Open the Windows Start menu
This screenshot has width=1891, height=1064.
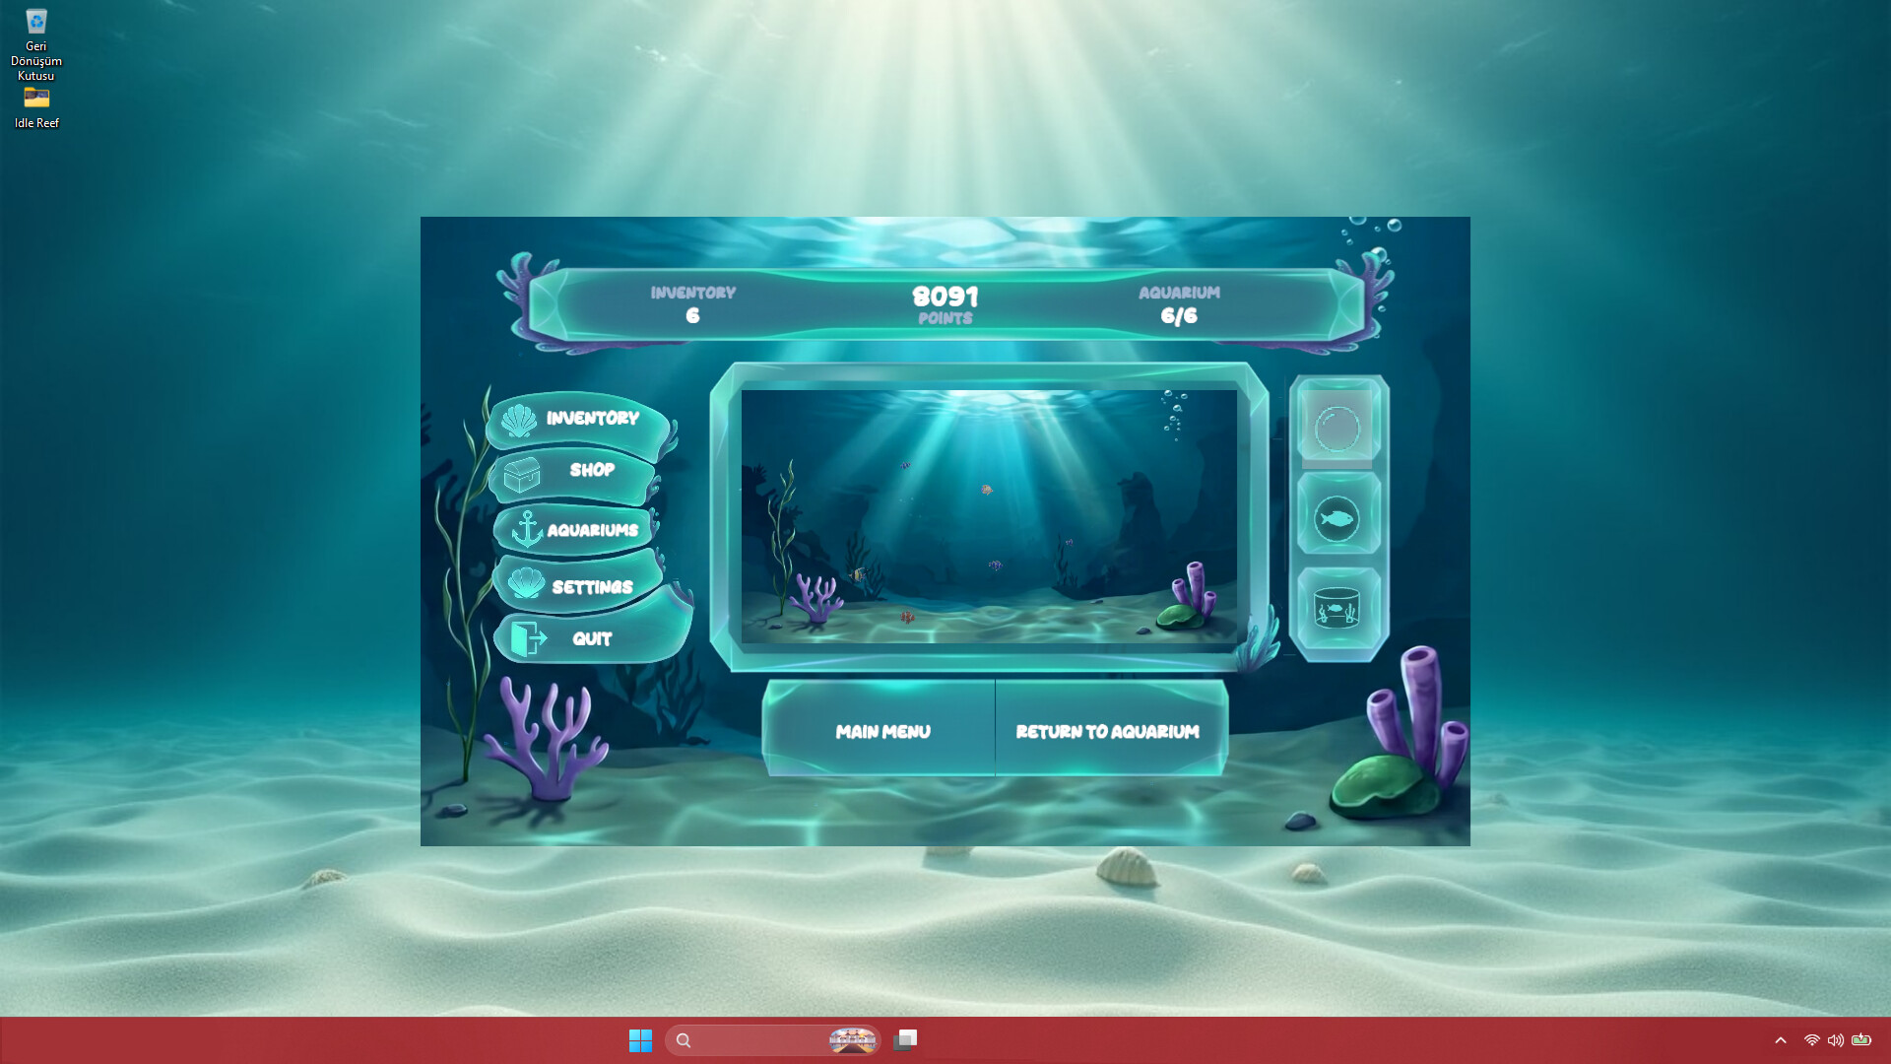tap(640, 1040)
